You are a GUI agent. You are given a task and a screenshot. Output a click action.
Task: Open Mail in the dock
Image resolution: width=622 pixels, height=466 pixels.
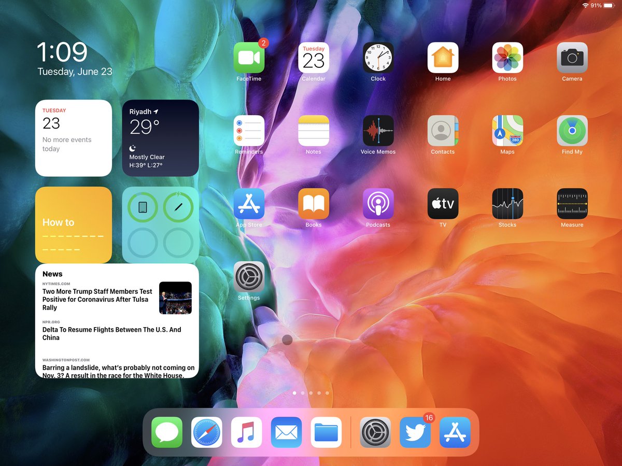coord(286,432)
